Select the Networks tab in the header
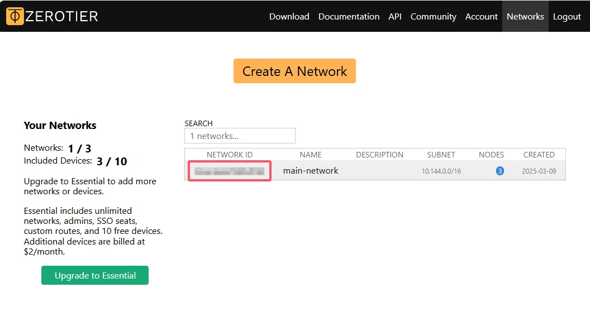Screen dimensions: 590x316 [525, 17]
